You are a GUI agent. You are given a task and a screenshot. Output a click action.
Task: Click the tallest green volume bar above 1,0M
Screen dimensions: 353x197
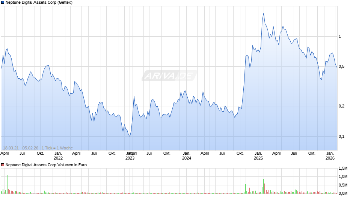(7, 184)
